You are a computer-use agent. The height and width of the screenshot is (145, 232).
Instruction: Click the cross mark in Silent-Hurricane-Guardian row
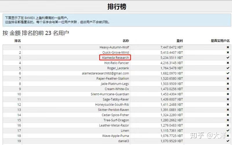pos(228,94)
